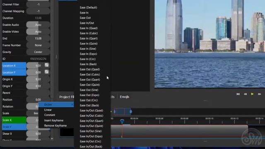Open the Gravity Center dropdown

(38, 52)
